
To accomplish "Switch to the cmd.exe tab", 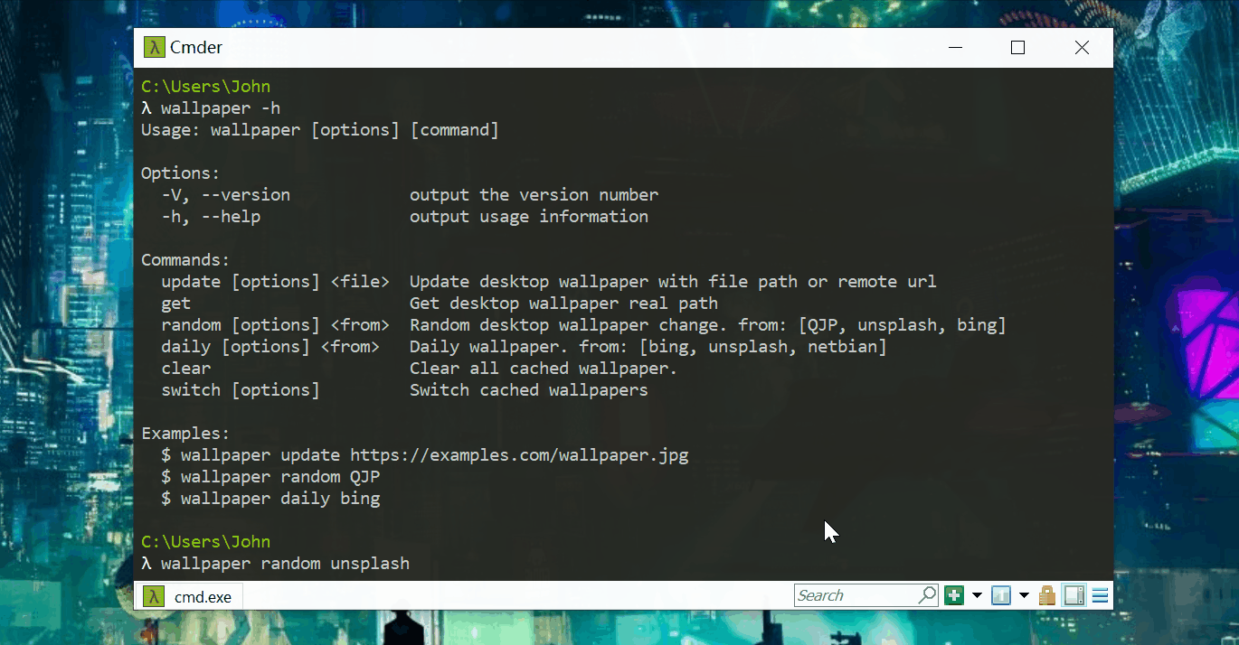I will coord(201,595).
